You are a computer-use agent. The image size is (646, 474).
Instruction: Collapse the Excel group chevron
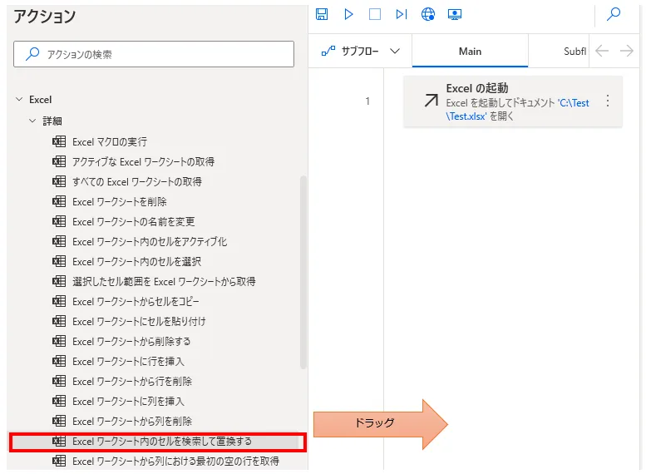coord(19,100)
